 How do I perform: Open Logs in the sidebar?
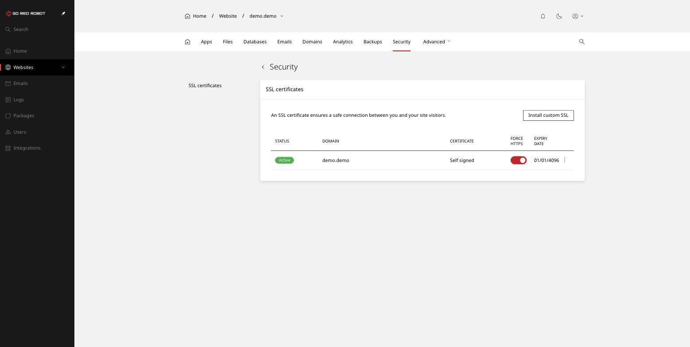37,100
